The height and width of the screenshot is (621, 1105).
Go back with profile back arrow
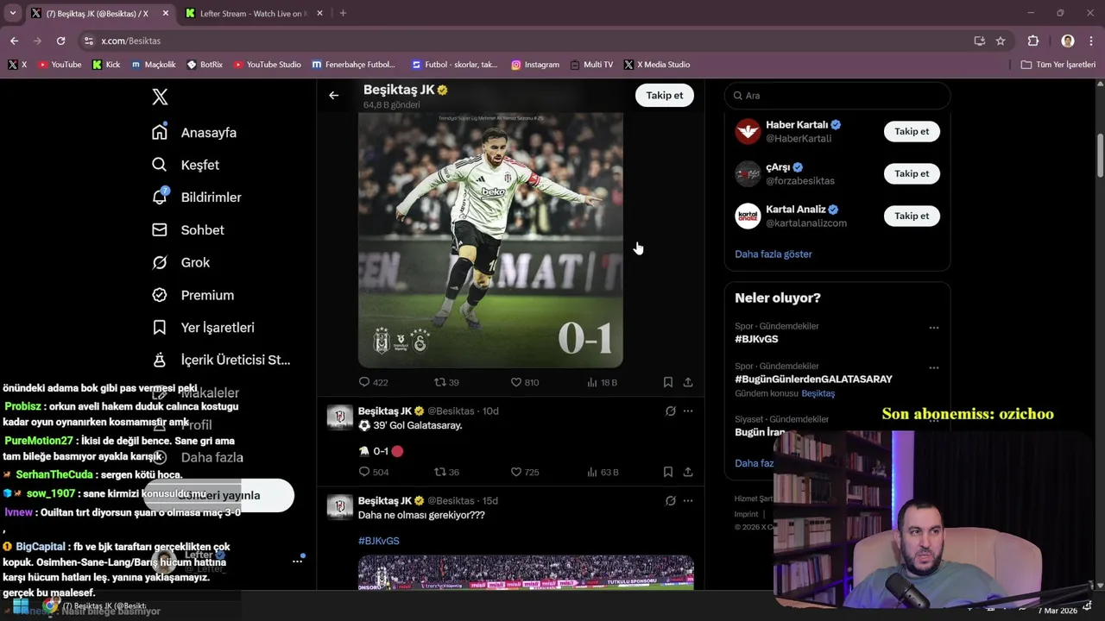(334, 96)
